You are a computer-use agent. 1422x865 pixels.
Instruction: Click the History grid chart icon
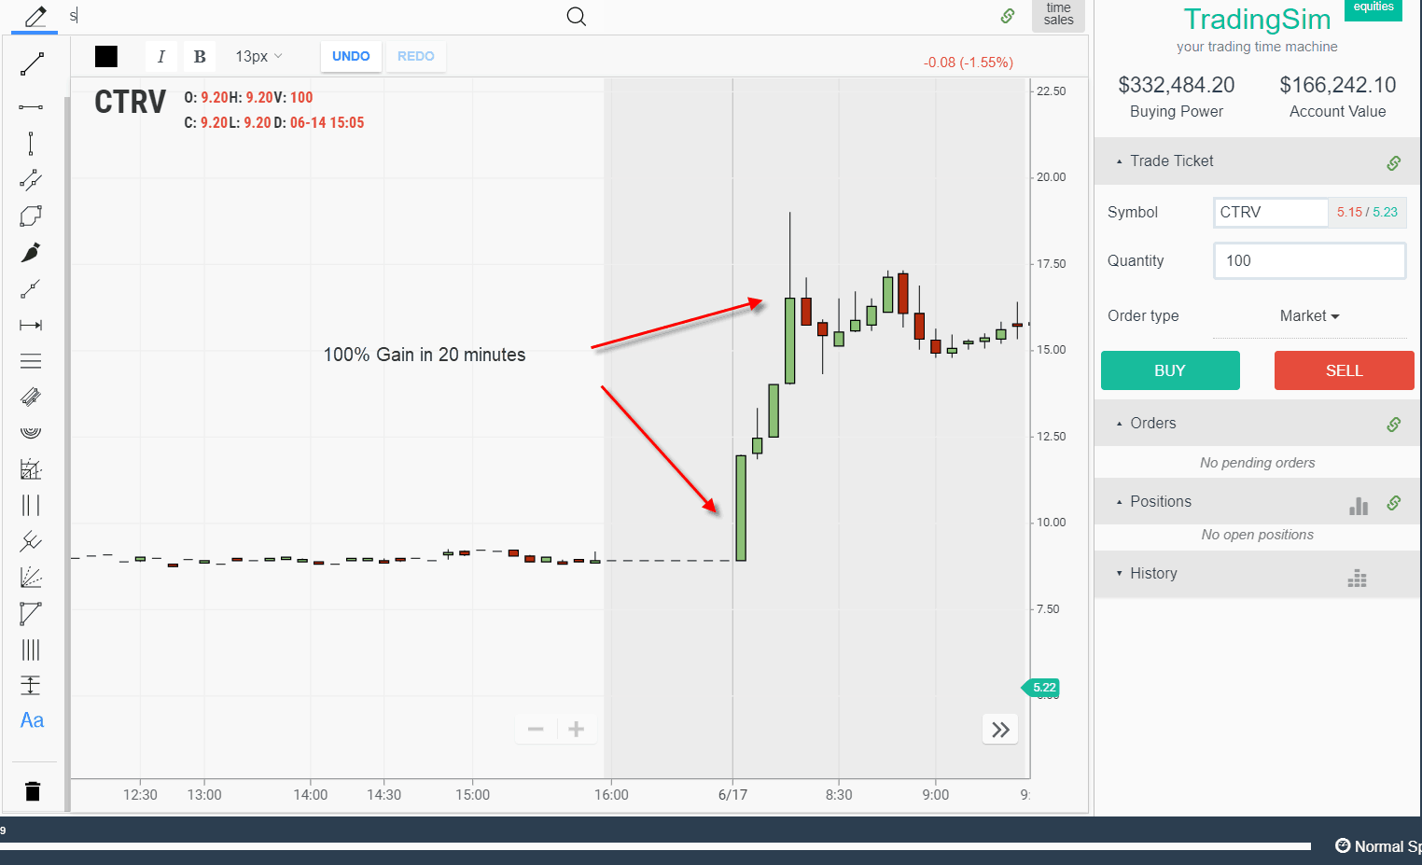(x=1358, y=579)
